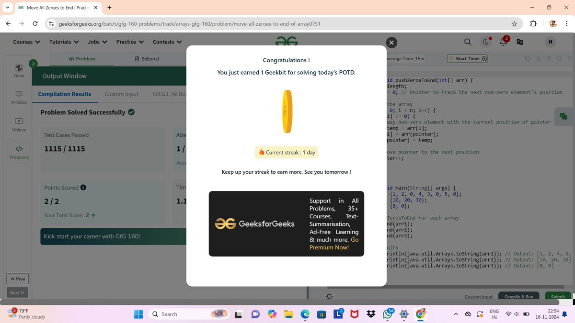Open Problems in the left sidebar

tap(19, 153)
